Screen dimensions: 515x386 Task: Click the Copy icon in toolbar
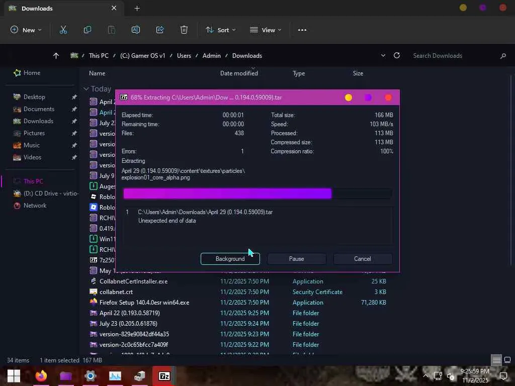click(x=88, y=30)
